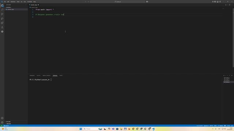Screen dimensions: 234x131
Task: Open the Terminal menu
Action: pos(30,1)
